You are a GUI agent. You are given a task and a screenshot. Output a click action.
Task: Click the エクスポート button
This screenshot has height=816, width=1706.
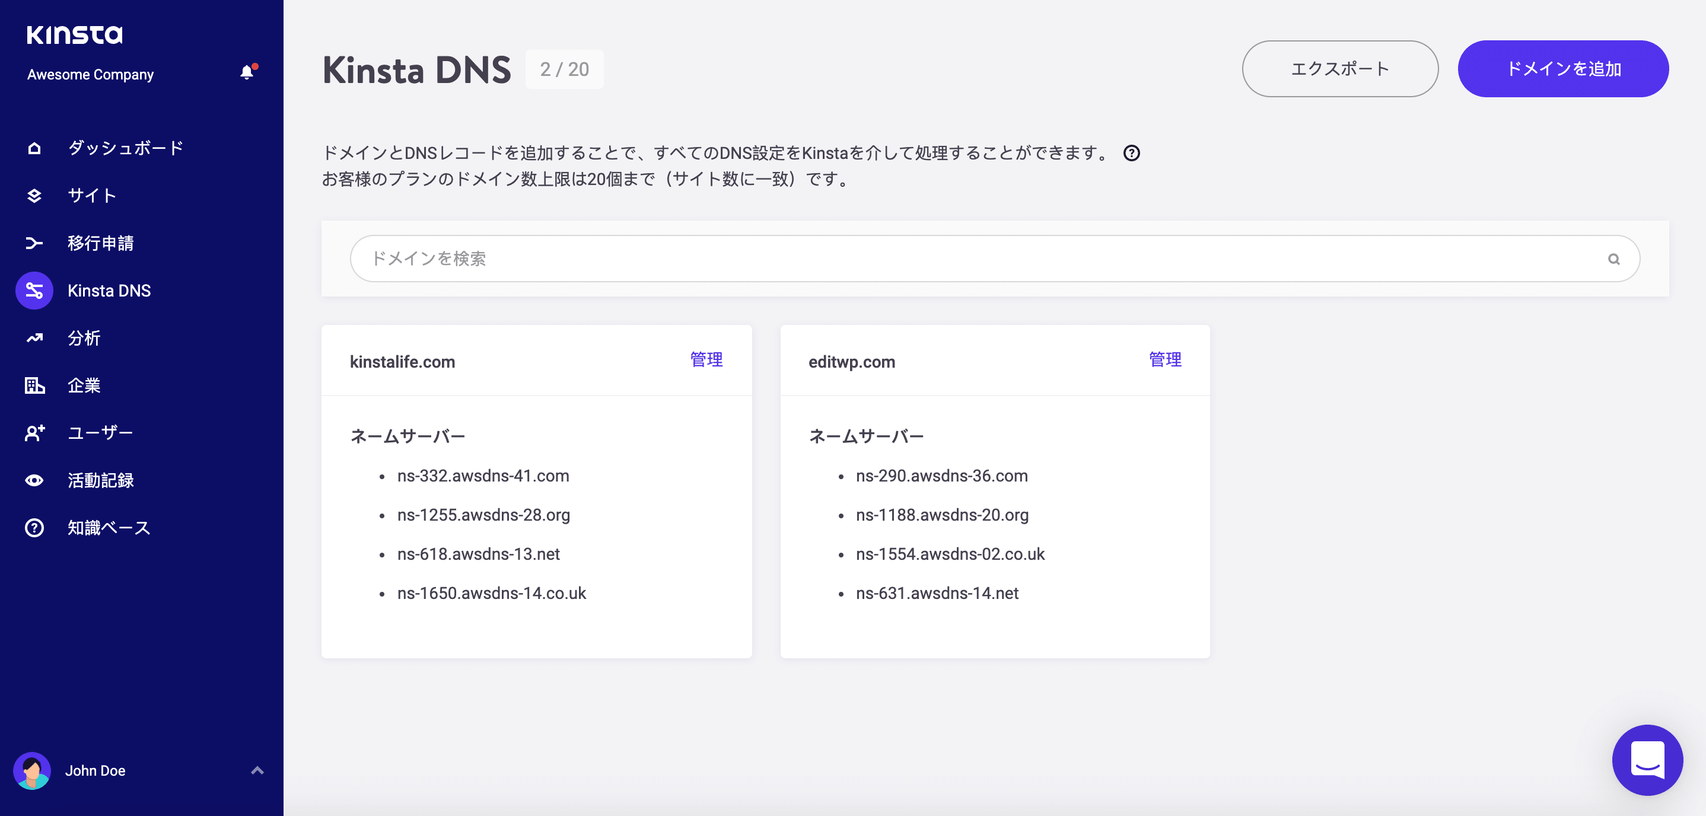1340,68
